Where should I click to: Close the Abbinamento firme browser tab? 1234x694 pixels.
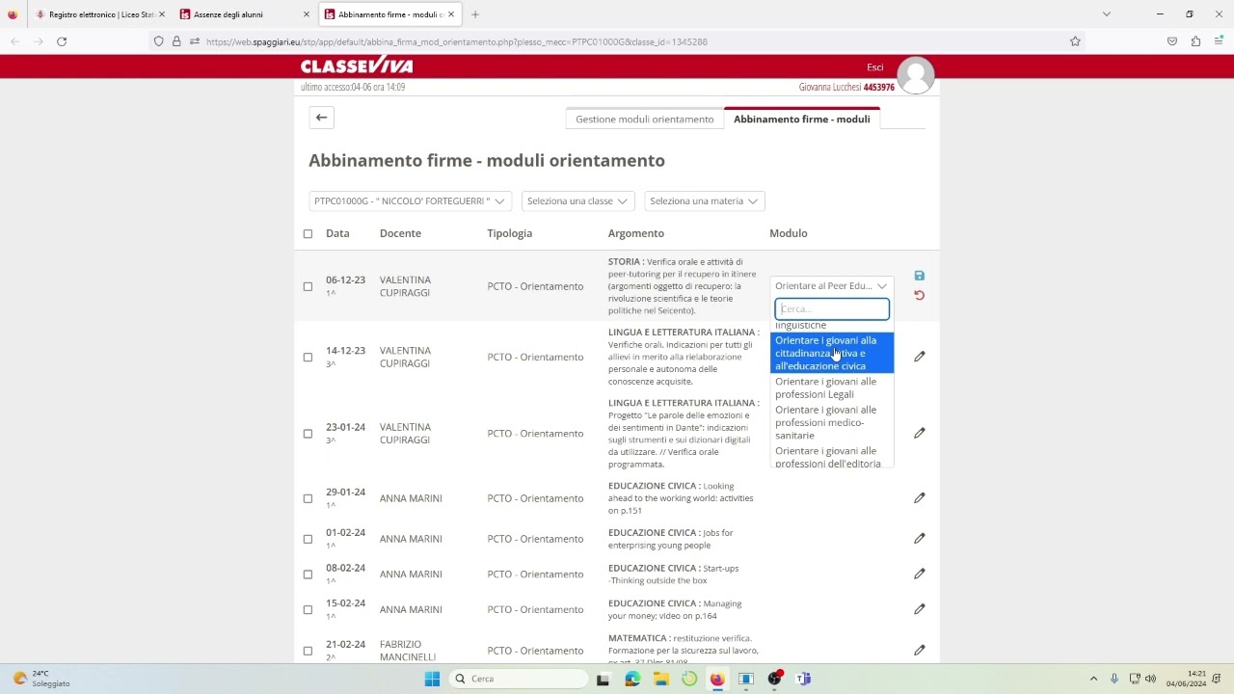[x=451, y=14]
